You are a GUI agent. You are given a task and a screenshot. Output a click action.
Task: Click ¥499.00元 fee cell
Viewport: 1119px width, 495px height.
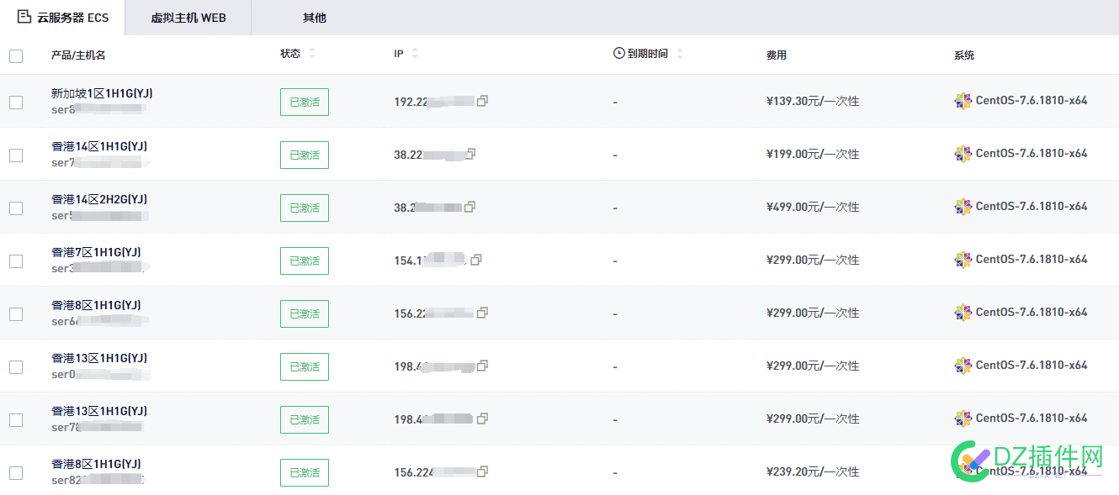point(812,207)
